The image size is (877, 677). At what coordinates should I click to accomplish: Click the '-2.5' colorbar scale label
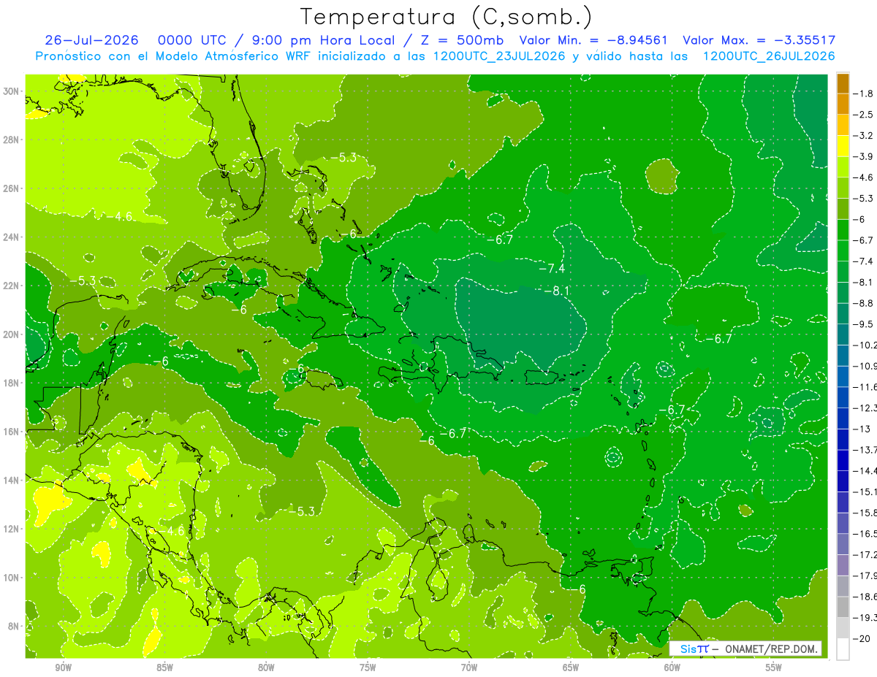coord(865,115)
